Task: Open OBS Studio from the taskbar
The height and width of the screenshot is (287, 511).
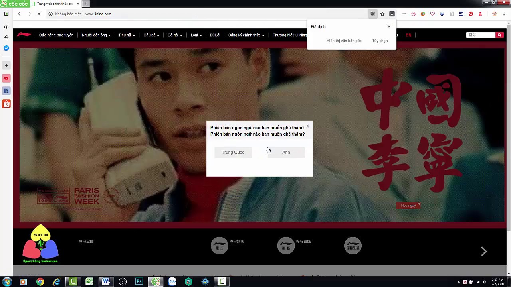Action: (x=123, y=282)
